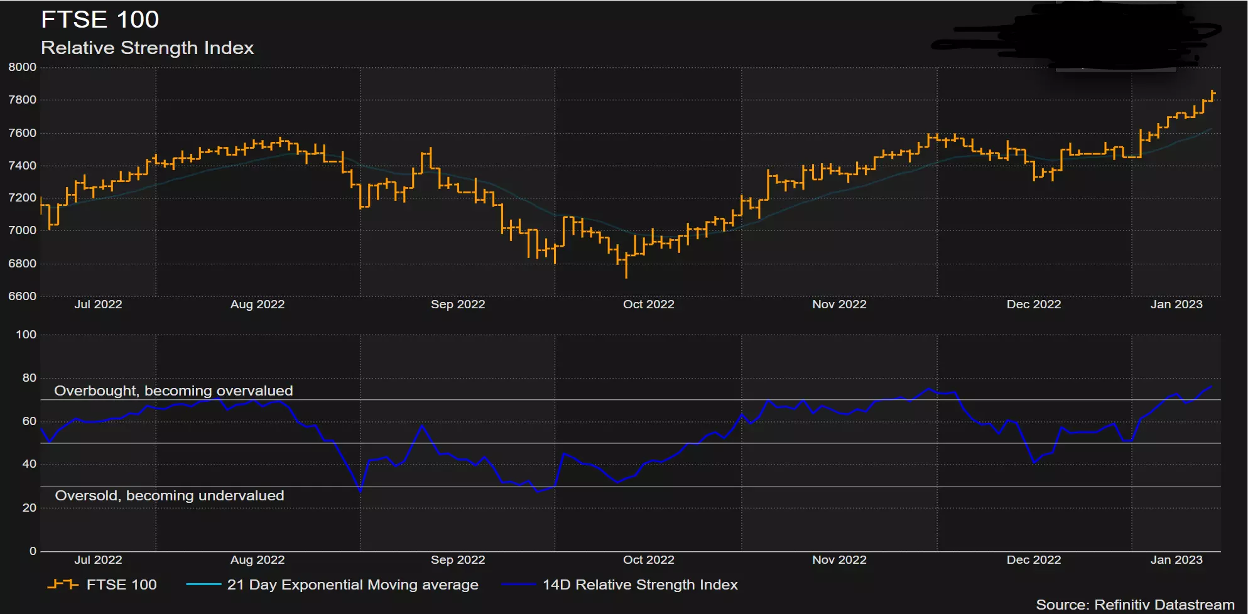
Task: Click Jul 2022 on the RSI chart axis
Action: pos(98,560)
